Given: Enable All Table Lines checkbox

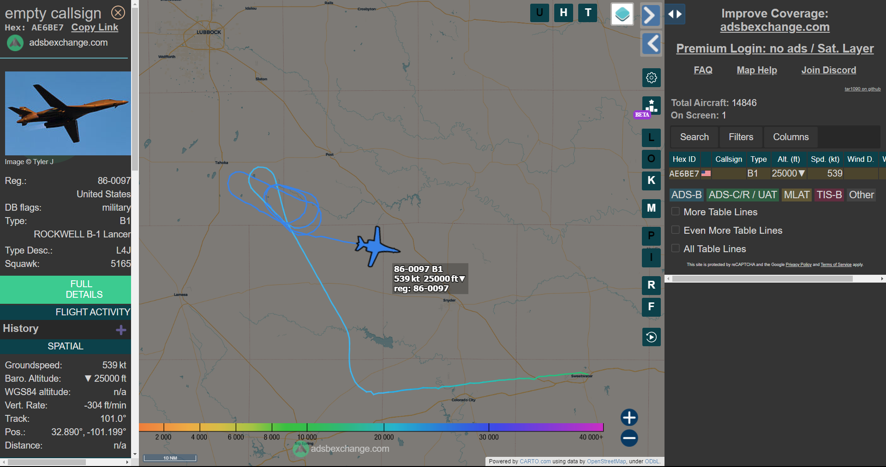Looking at the screenshot, I should [x=676, y=248].
